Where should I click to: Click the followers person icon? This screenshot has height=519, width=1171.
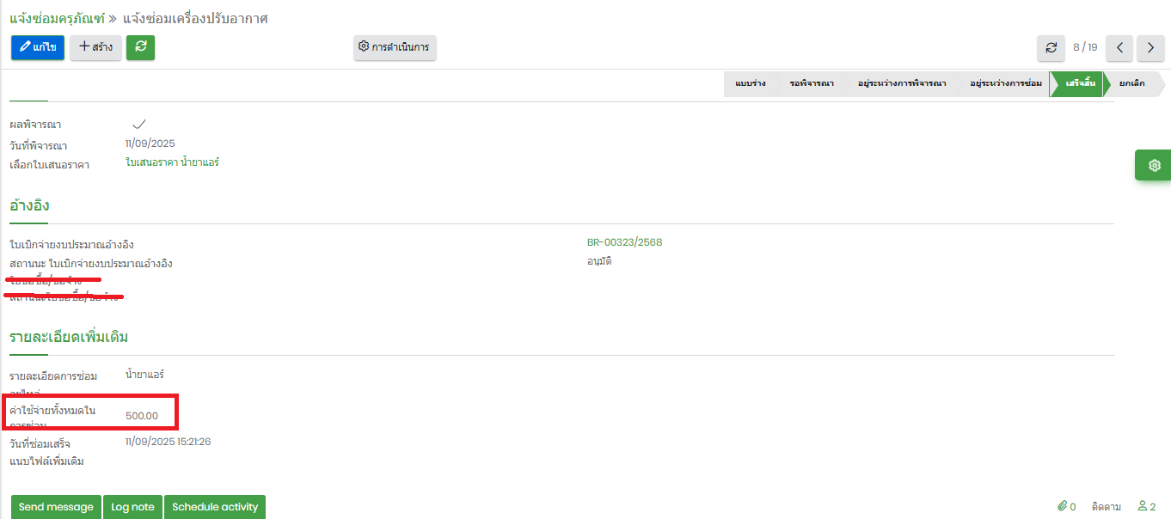[x=1143, y=506]
